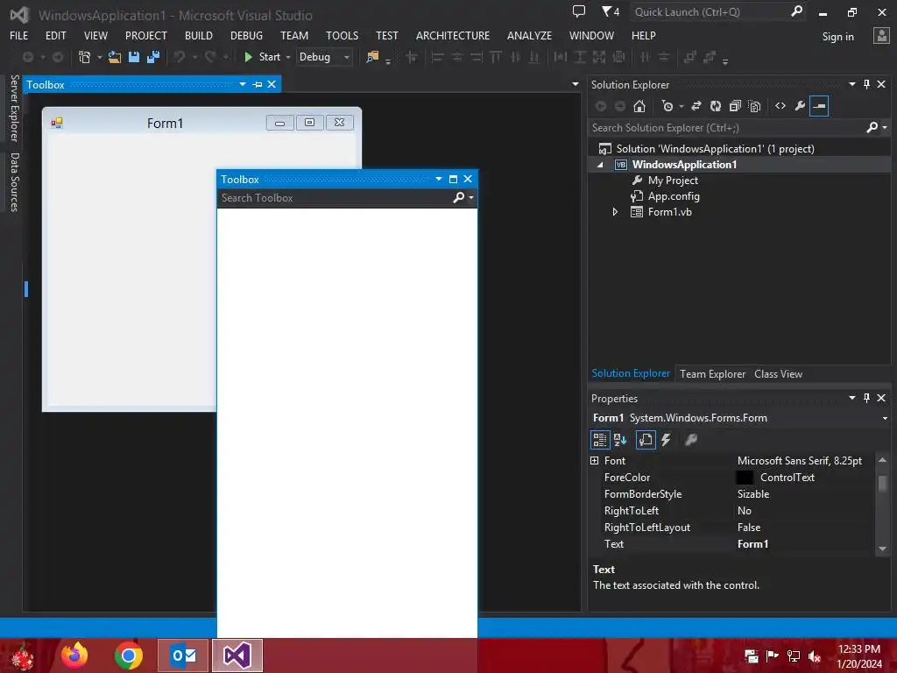Image resolution: width=897 pixels, height=673 pixels.
Task: Click the New Project toolbar icon
Action: pos(85,57)
